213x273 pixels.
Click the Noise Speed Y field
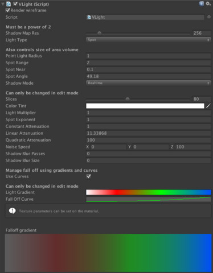click(150, 147)
